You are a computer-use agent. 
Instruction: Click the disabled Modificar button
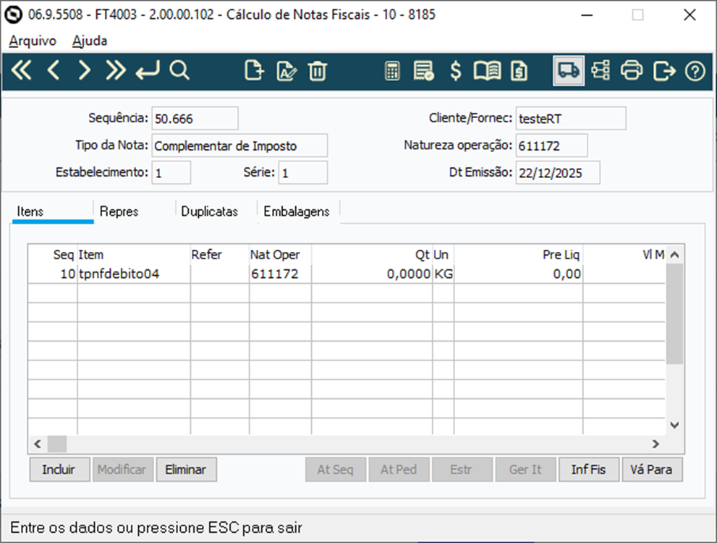click(122, 469)
